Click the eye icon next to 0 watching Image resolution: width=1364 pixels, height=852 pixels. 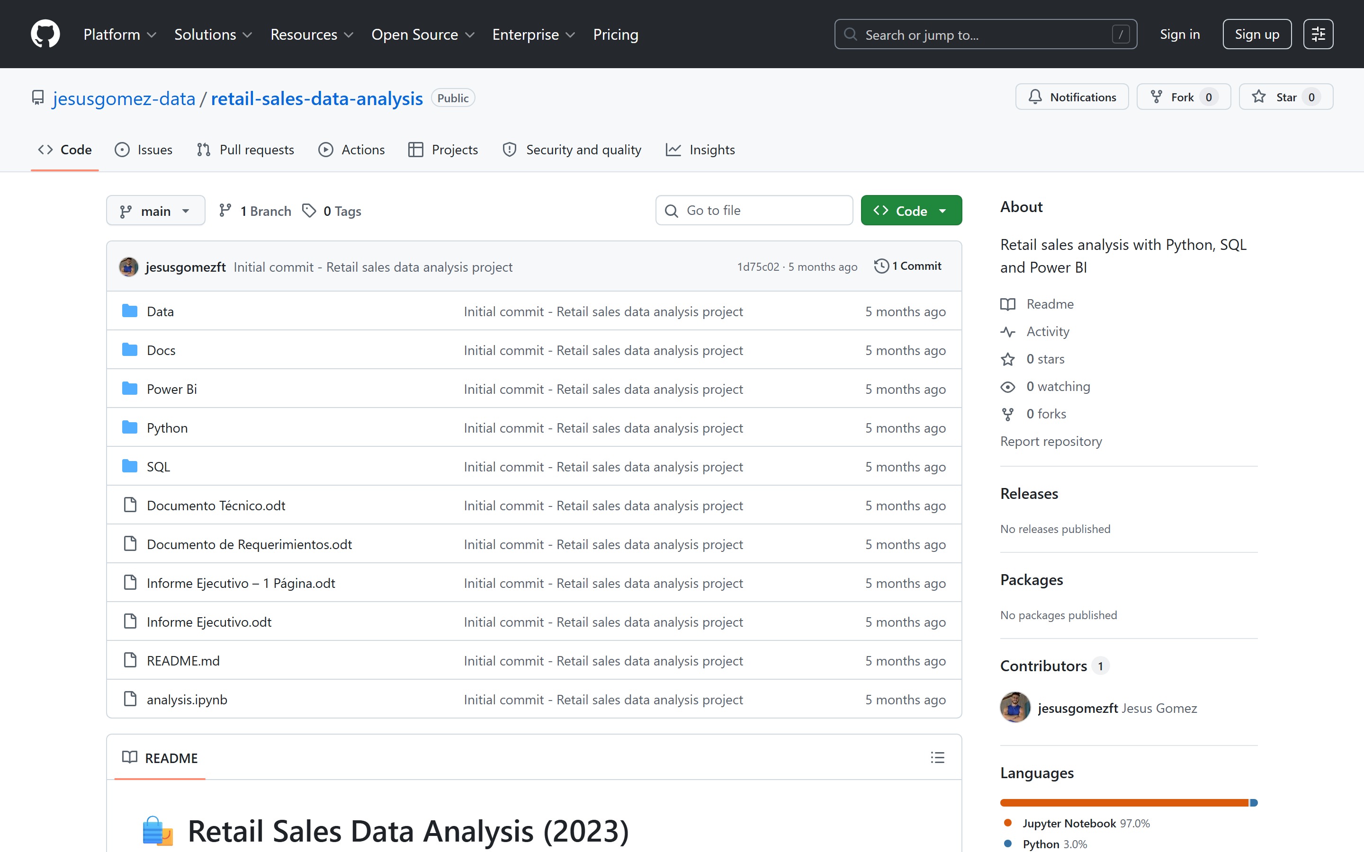tap(1008, 387)
